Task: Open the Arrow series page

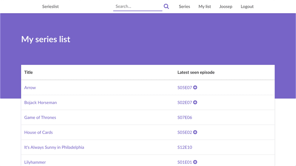Action: (30, 87)
